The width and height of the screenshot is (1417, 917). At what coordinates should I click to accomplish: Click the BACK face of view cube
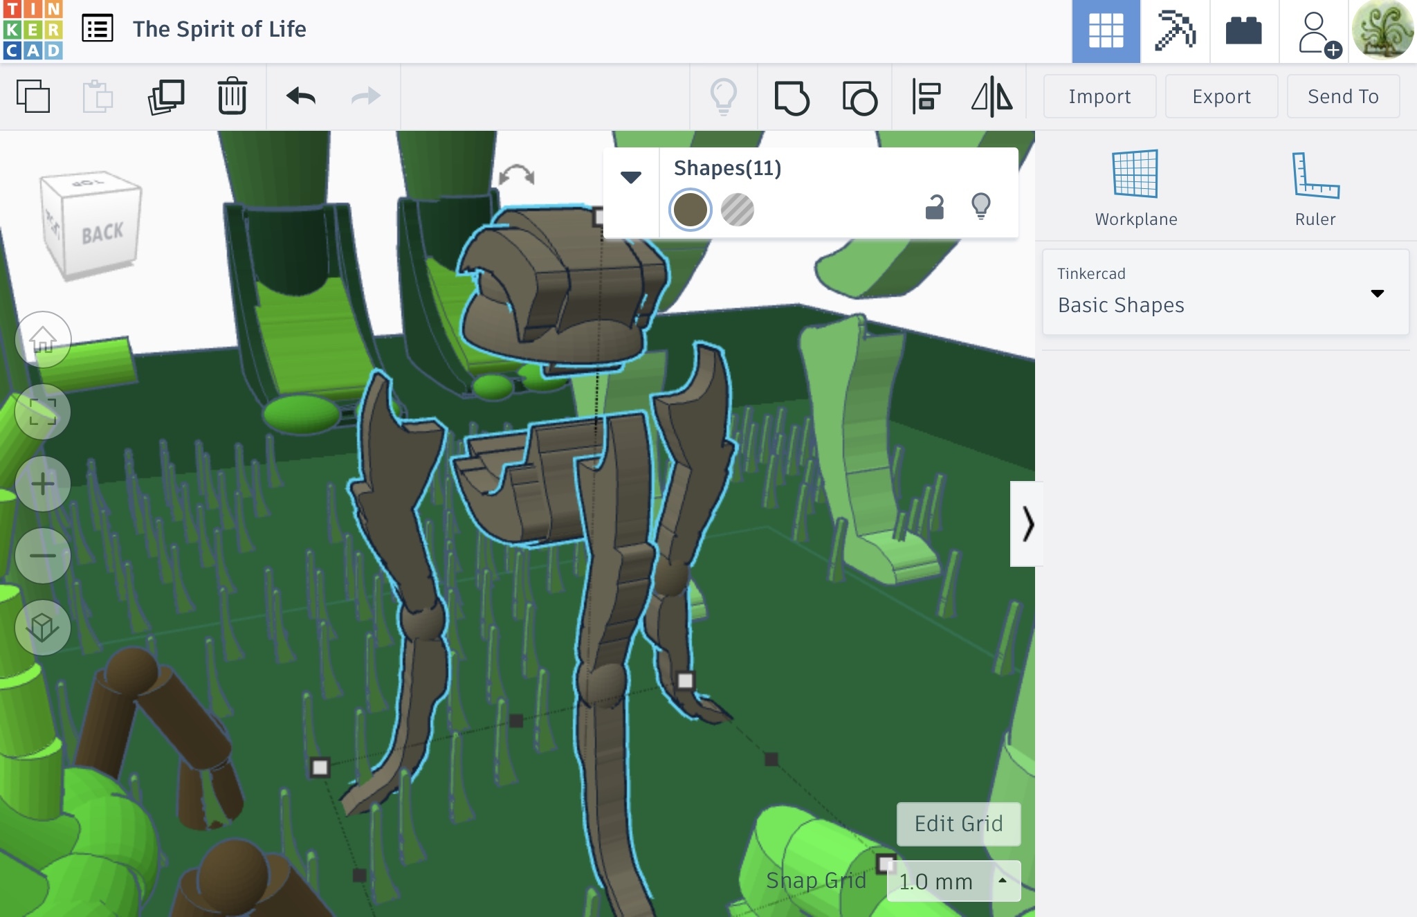click(x=103, y=234)
